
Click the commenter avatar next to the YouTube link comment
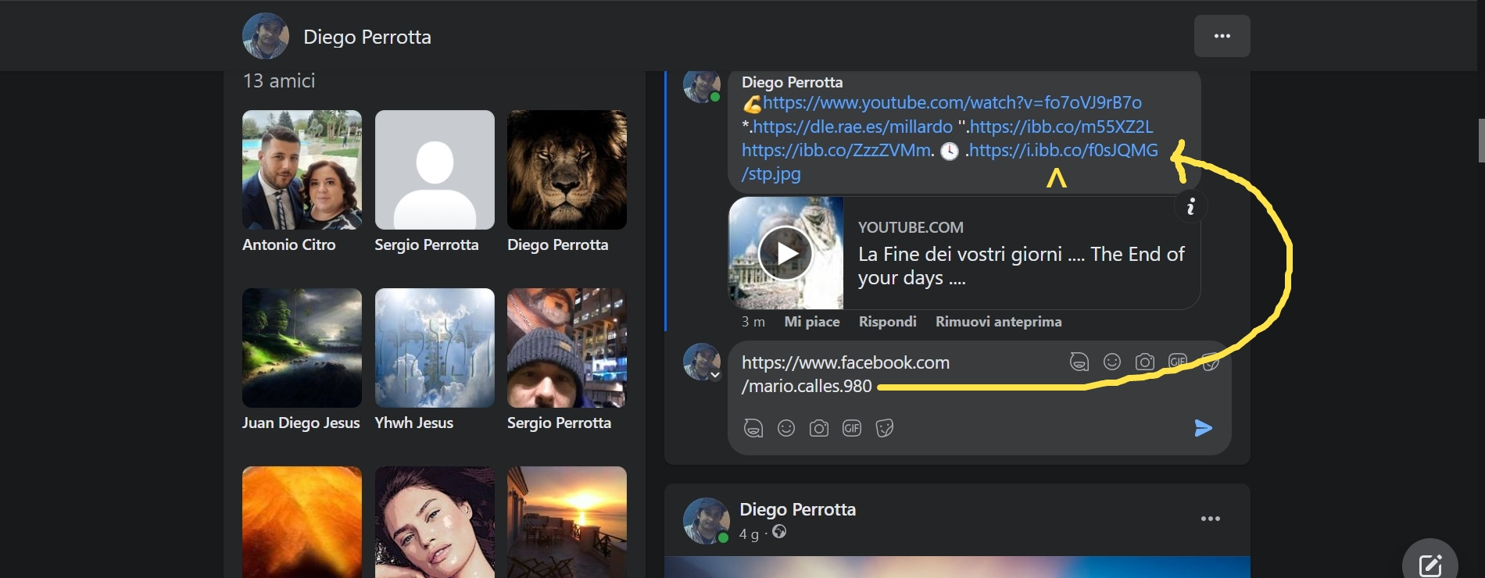(x=702, y=86)
